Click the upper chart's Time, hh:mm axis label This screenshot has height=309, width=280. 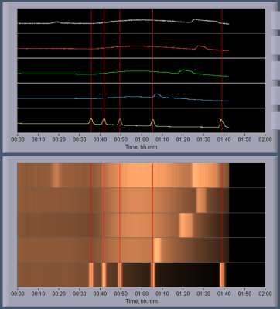(141, 146)
